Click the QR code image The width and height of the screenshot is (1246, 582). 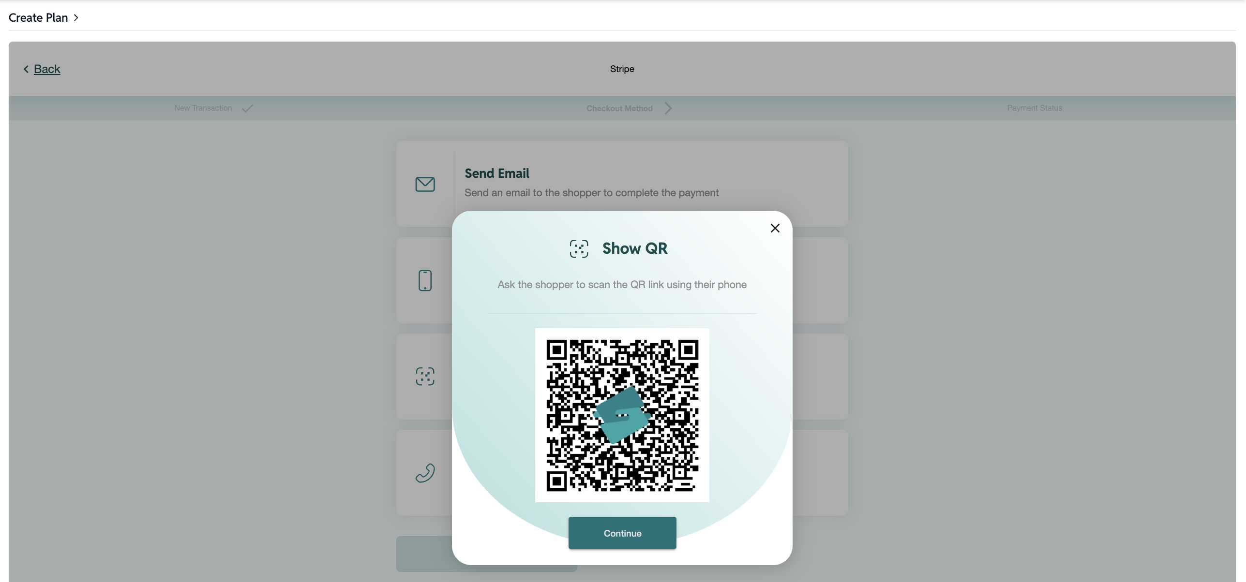[x=622, y=415]
